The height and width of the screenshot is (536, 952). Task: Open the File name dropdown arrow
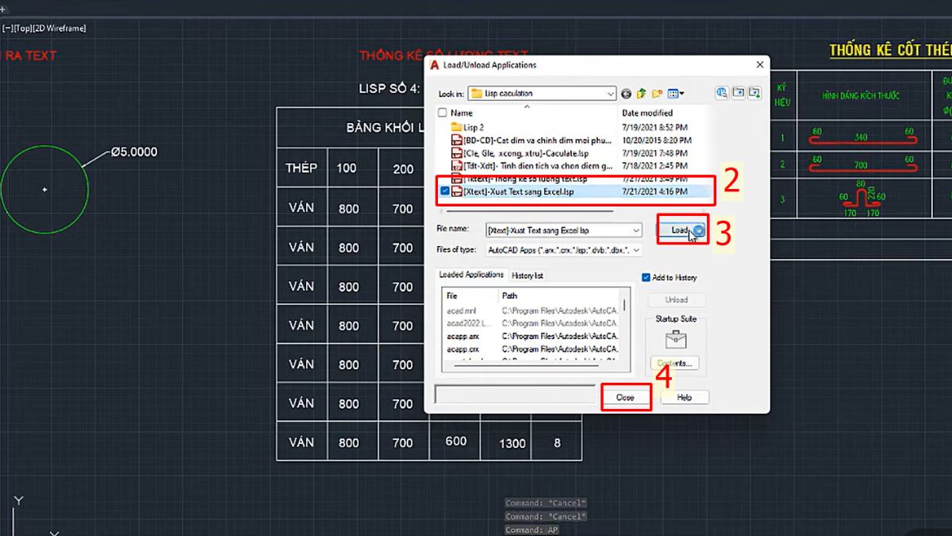[636, 230]
